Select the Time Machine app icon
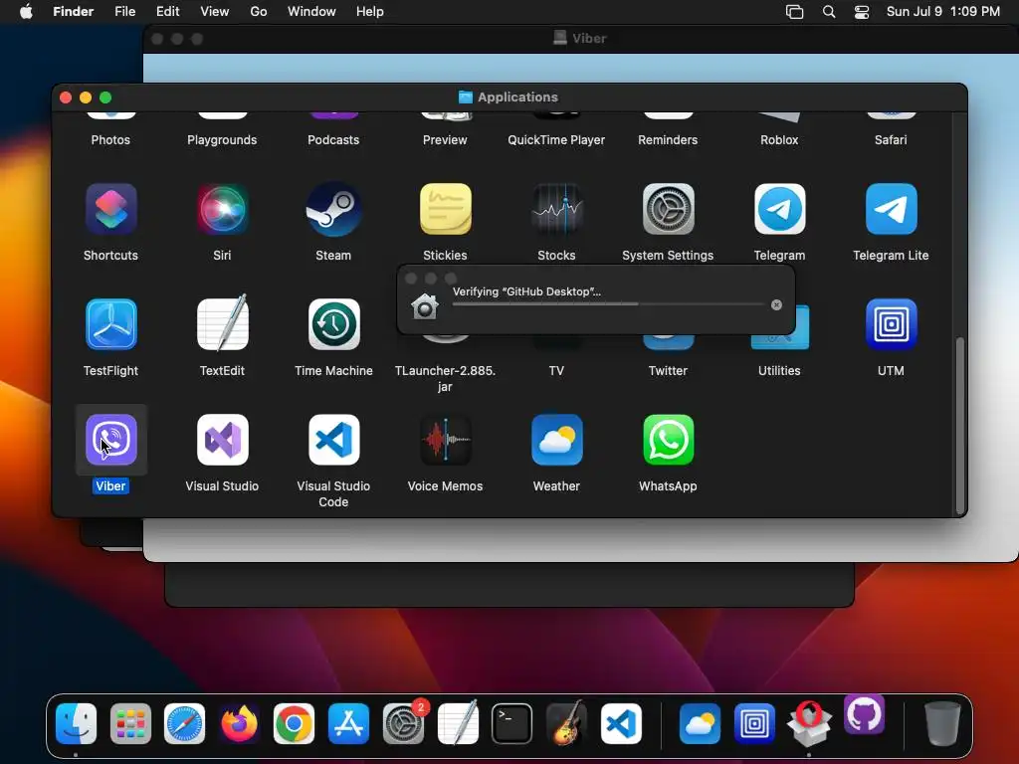1019x764 pixels. [333, 324]
